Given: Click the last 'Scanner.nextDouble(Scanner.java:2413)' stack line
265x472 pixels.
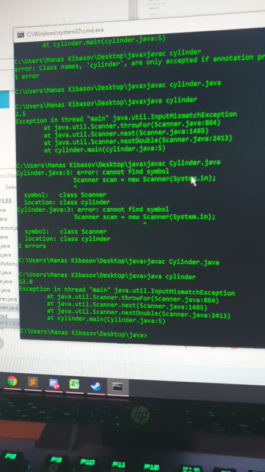Looking at the screenshot, I should click(x=138, y=313).
